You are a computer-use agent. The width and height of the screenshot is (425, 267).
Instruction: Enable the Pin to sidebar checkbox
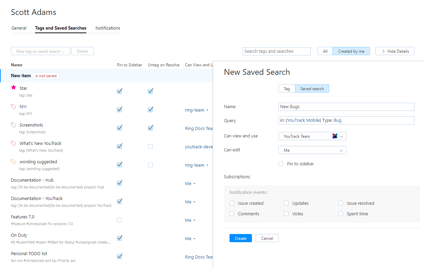281,164
